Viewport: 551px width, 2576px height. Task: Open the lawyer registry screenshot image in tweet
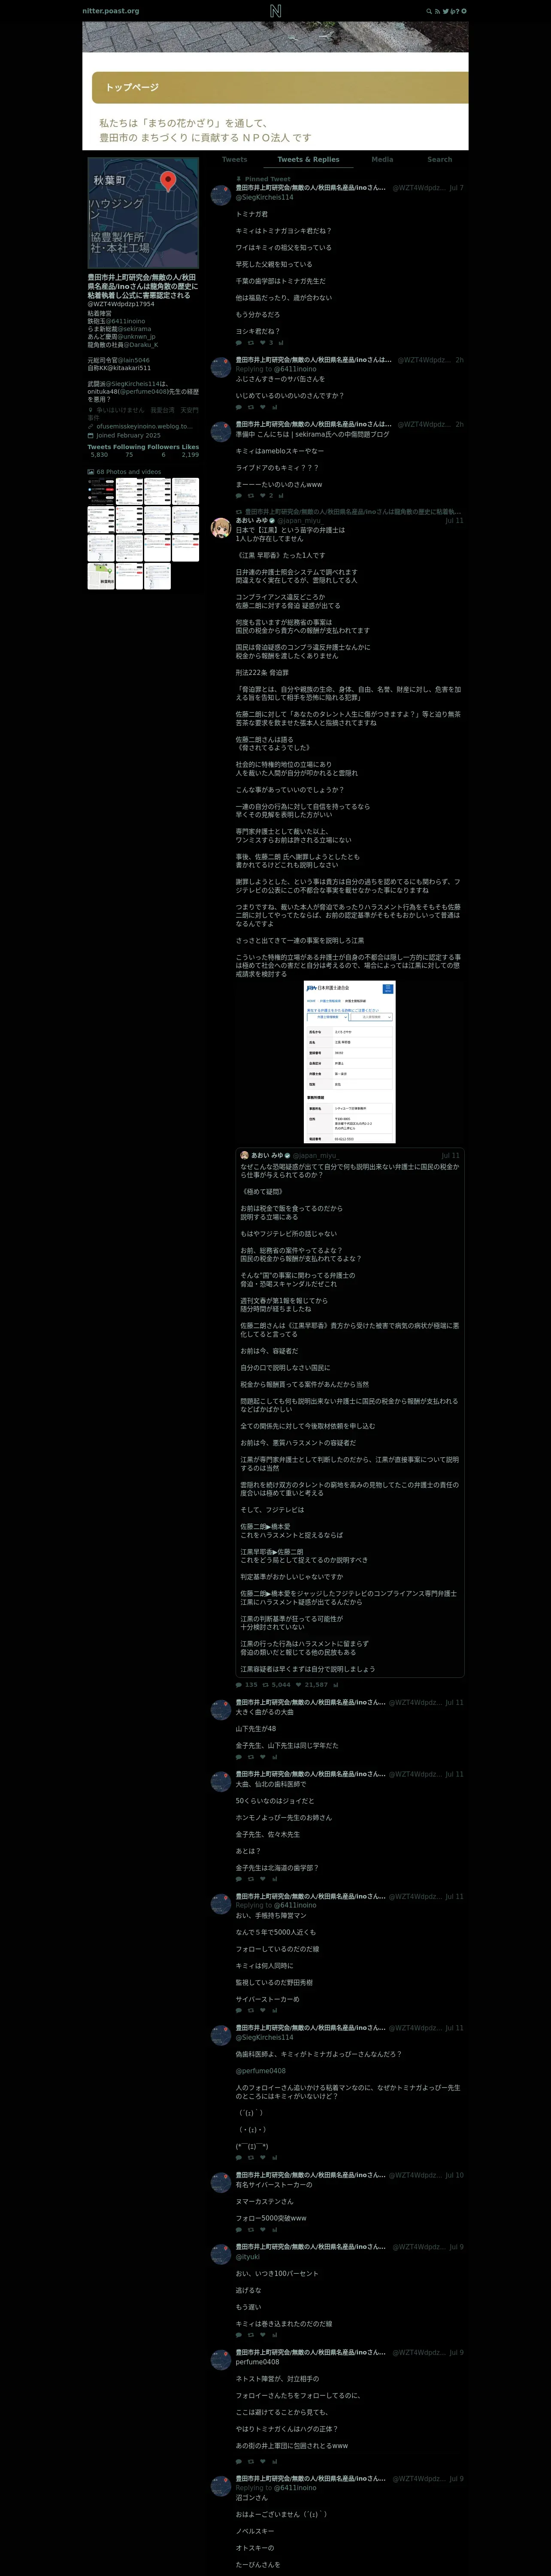(350, 1062)
